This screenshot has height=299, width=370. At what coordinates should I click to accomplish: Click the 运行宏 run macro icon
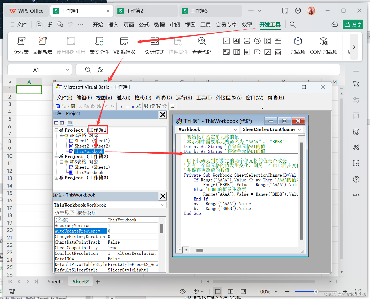(21, 41)
